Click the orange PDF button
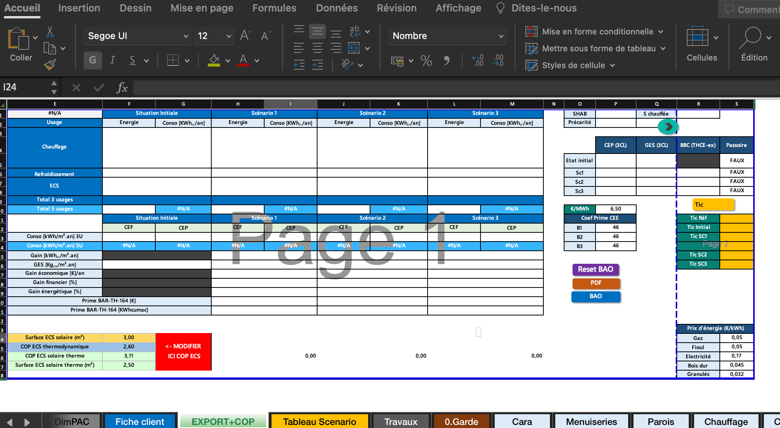Viewport: 780px width, 428px height. point(596,283)
